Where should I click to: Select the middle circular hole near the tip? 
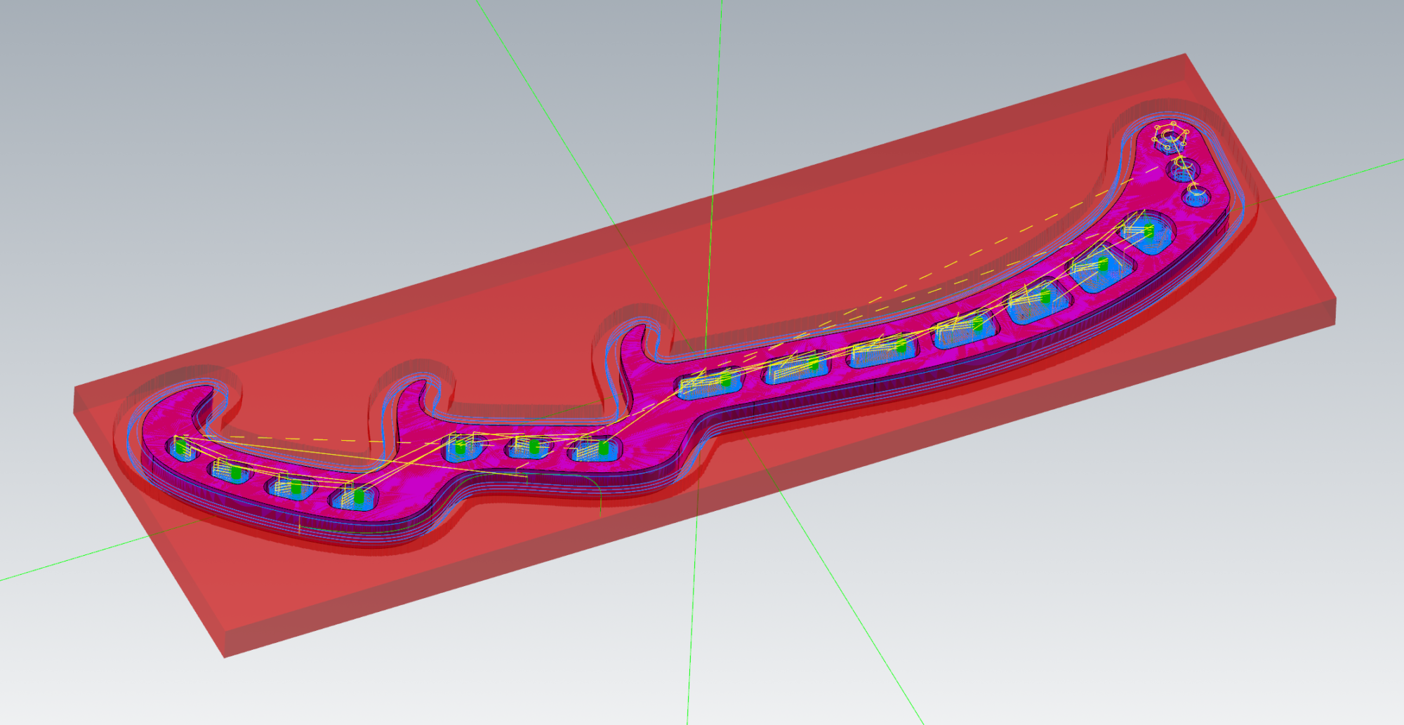click(x=1184, y=169)
